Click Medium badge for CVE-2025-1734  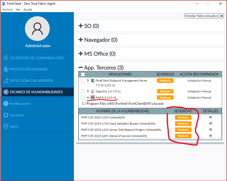pos(183,124)
